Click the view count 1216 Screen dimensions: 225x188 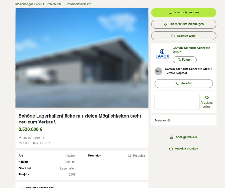47,143
